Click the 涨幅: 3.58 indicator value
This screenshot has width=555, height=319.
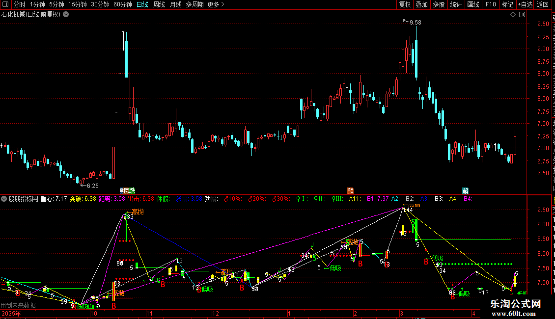189,199
